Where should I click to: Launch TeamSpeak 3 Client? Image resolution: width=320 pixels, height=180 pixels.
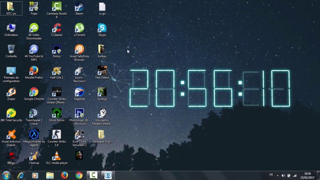click(x=34, y=113)
